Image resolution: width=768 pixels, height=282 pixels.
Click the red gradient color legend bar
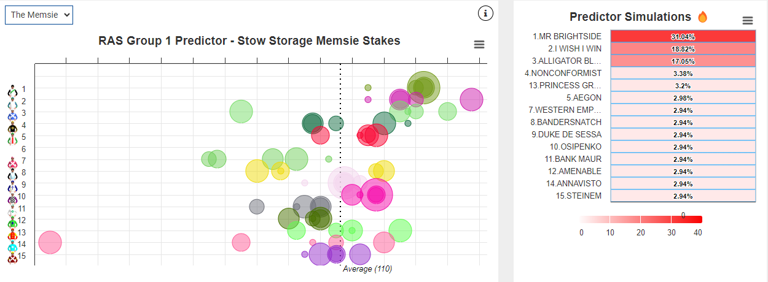641,219
